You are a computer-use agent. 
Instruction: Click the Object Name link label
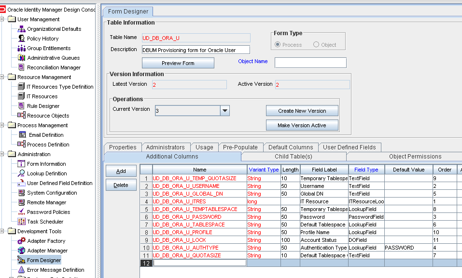(x=253, y=61)
